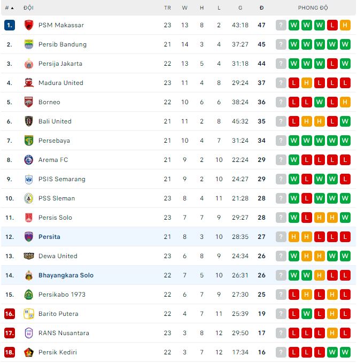
Task: Open the Bhayangkara Solo team link
Action: (66, 275)
